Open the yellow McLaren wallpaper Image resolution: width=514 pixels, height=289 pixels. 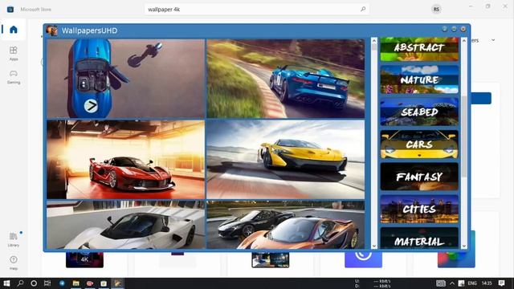click(x=286, y=160)
